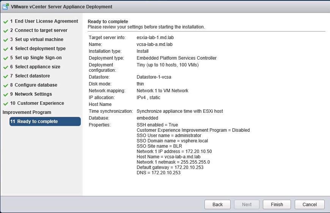330x213 pixels.
Task: Click Finish to start the installation
Action: (x=277, y=204)
